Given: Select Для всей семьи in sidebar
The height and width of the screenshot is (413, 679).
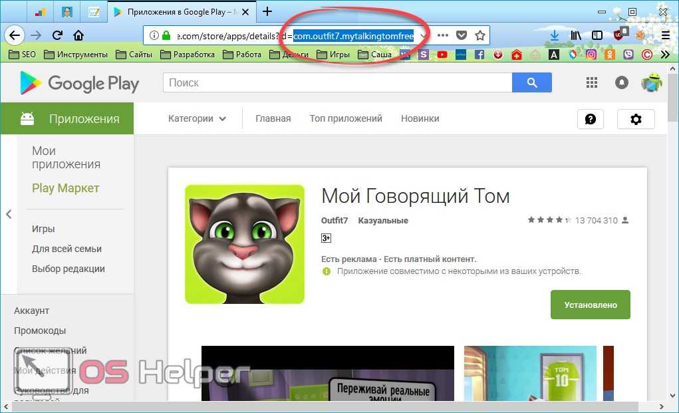Looking at the screenshot, I should (x=67, y=249).
